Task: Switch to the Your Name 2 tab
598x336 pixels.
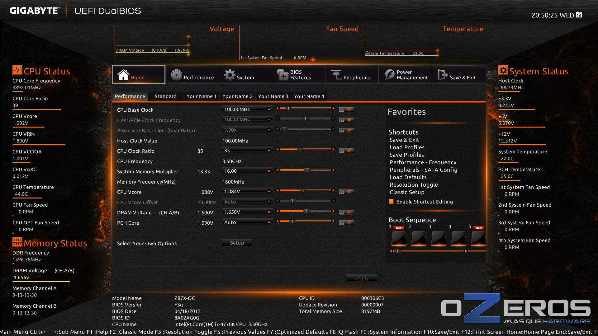Action: 237,96
